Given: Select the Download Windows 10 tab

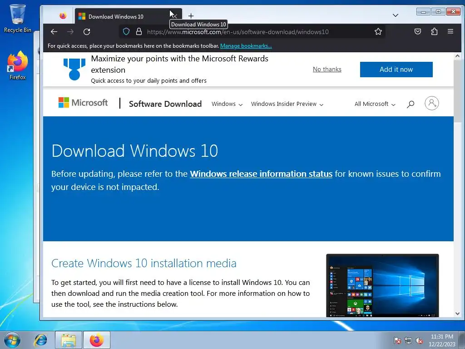Looking at the screenshot, I should [129, 16].
